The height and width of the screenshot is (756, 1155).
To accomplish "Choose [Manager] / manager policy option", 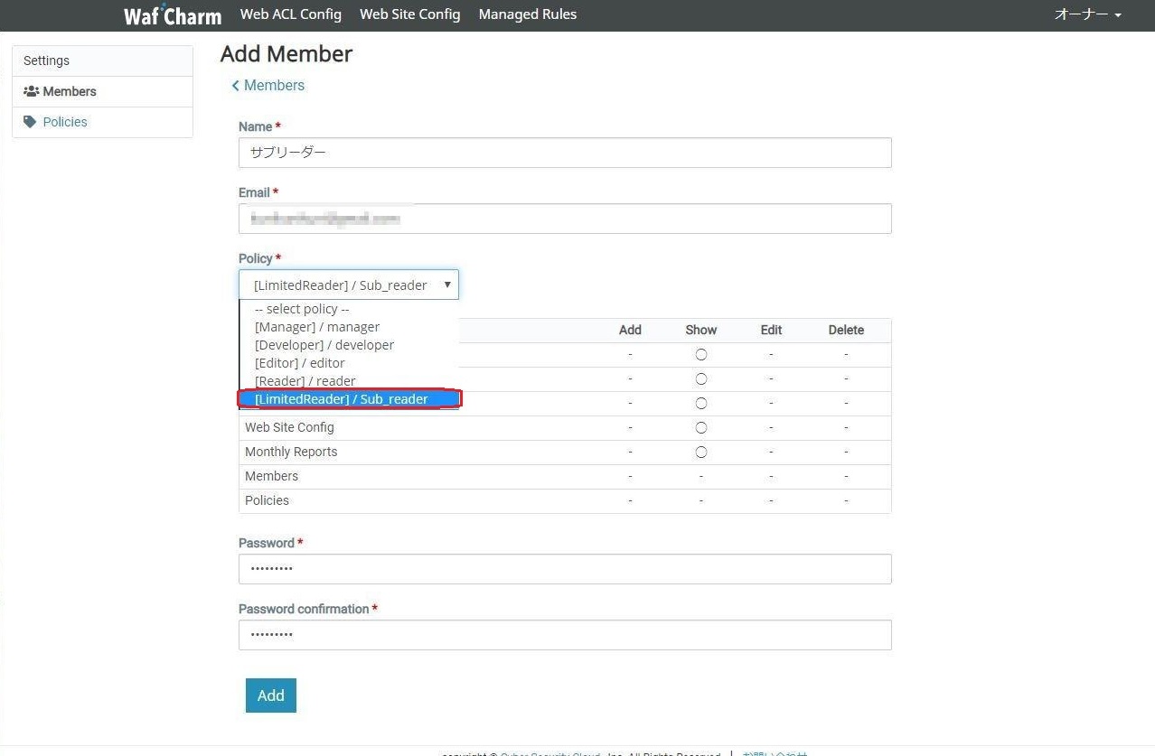I will (x=317, y=327).
